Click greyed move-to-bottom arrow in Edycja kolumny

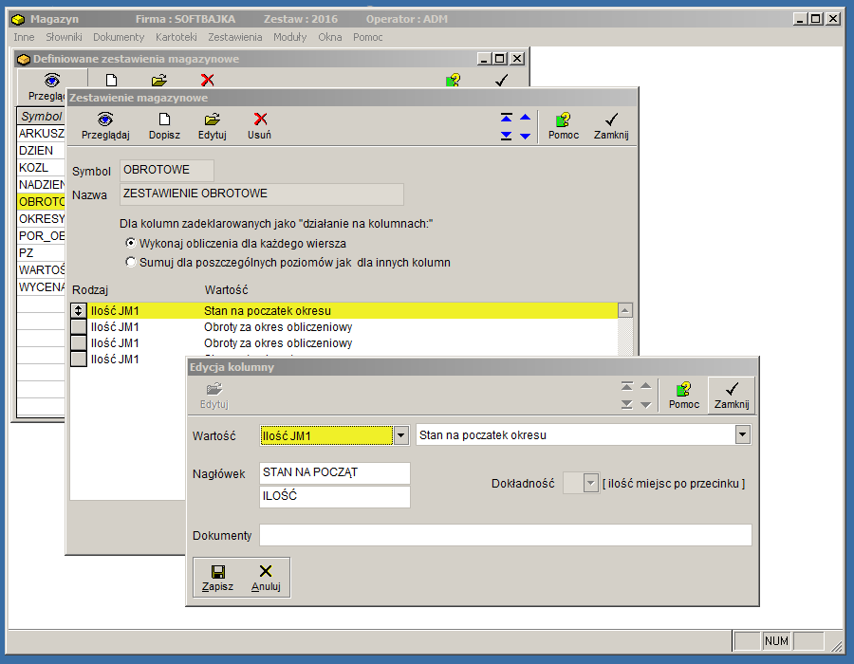click(x=627, y=404)
